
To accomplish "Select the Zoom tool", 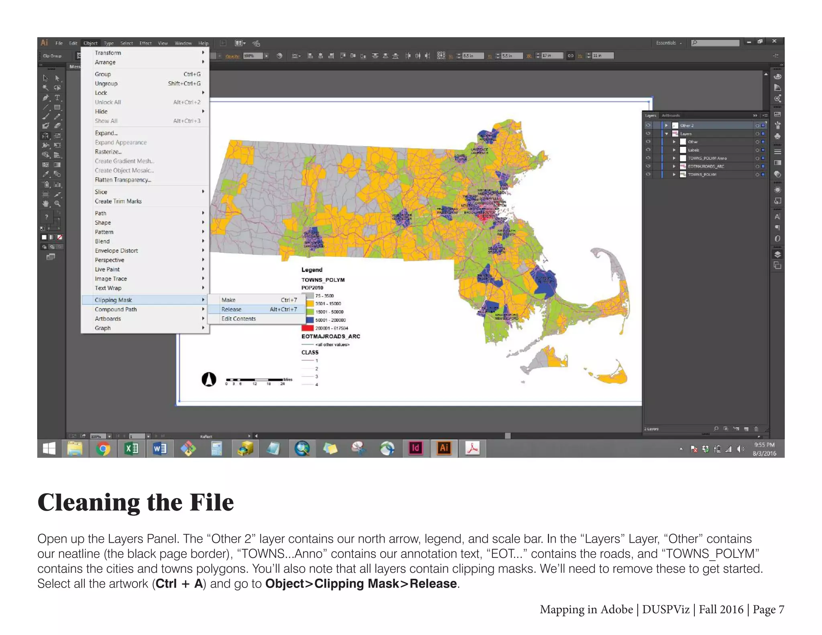I will pos(57,204).
